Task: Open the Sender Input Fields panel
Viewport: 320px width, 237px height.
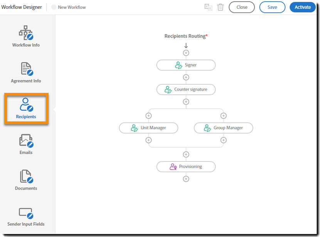Action: (25, 216)
